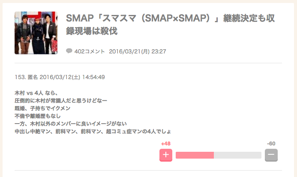Viewport: 297px width, 177px height.
Task: Select comment number 153.
Action: [20, 77]
